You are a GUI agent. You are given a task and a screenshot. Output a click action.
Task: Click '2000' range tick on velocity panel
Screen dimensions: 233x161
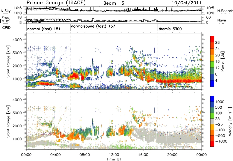tap(17, 126)
